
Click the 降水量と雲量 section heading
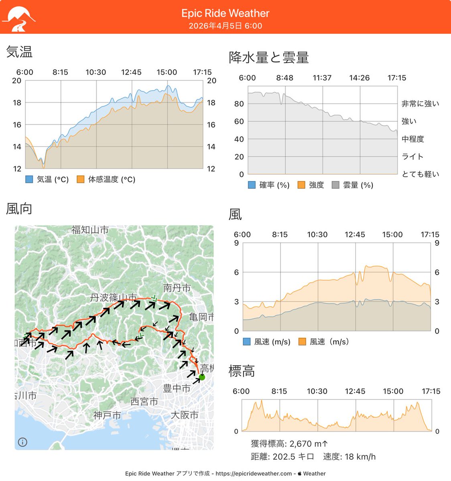(x=269, y=58)
